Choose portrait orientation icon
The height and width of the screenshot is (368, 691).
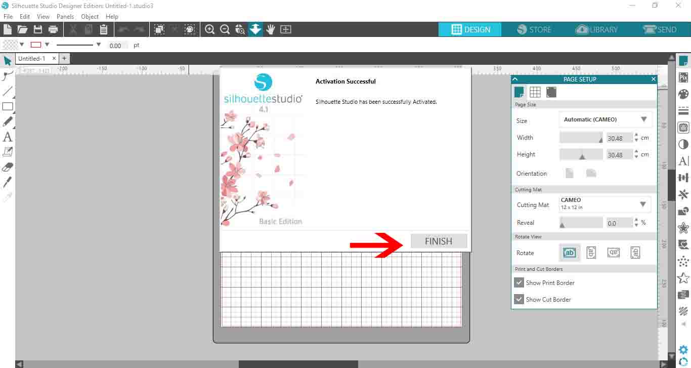(x=570, y=173)
